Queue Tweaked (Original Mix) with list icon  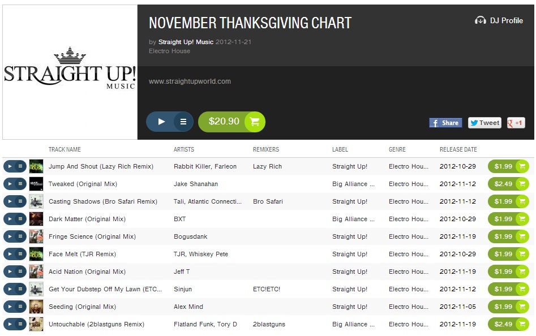(x=20, y=184)
